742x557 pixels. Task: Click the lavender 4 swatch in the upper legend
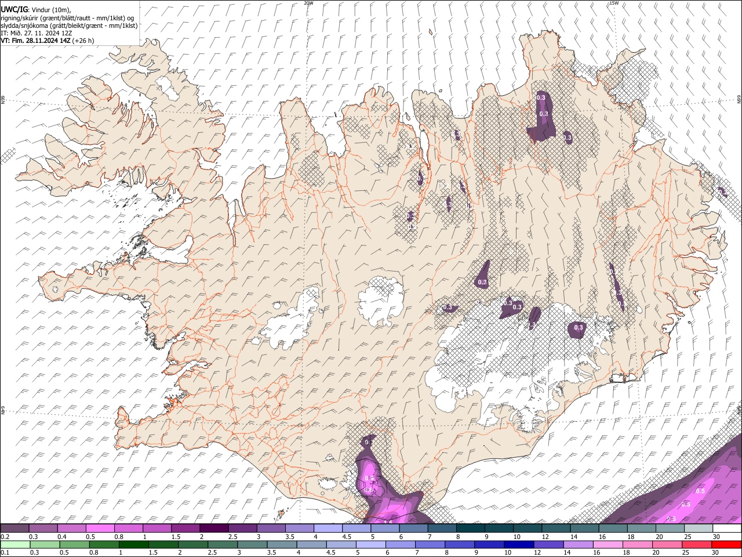coord(328,528)
